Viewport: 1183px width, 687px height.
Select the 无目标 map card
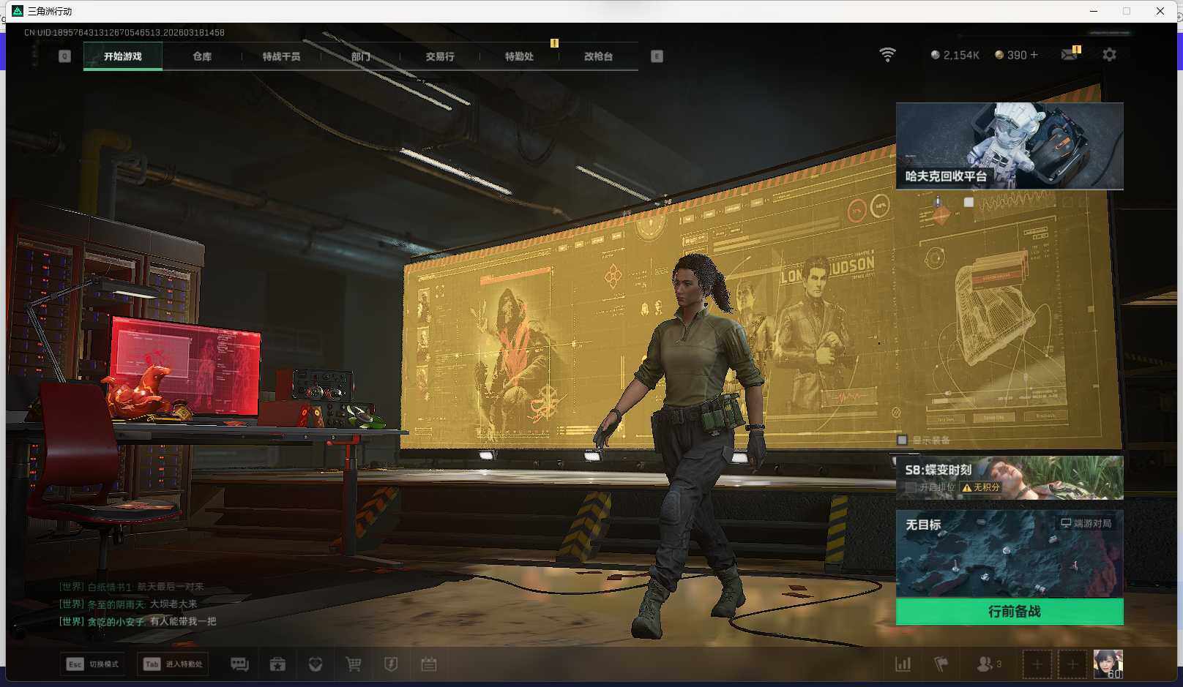[1010, 554]
